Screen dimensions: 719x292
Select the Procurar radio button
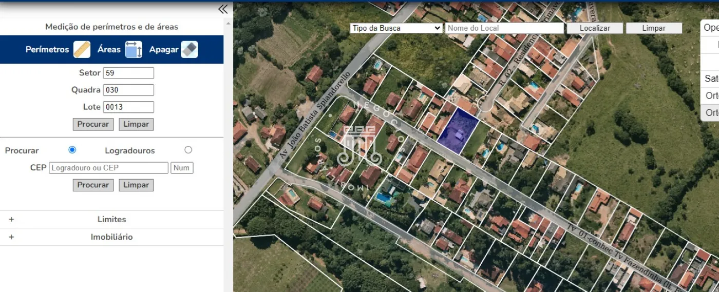72,150
